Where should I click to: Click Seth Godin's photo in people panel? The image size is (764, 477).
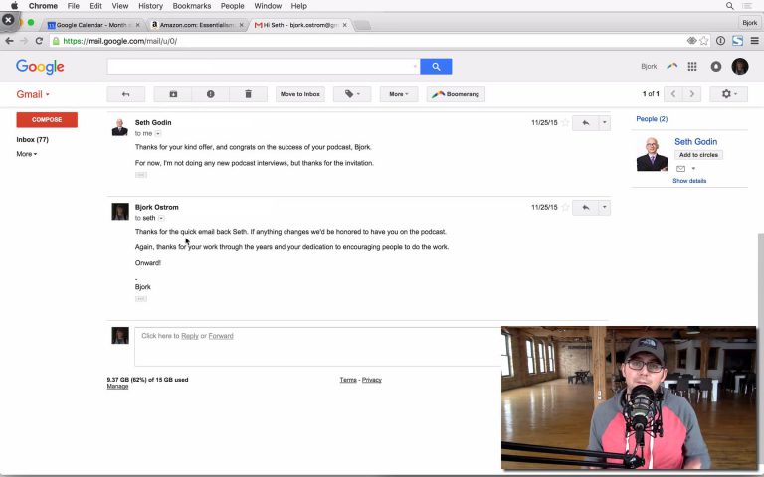(x=652, y=154)
